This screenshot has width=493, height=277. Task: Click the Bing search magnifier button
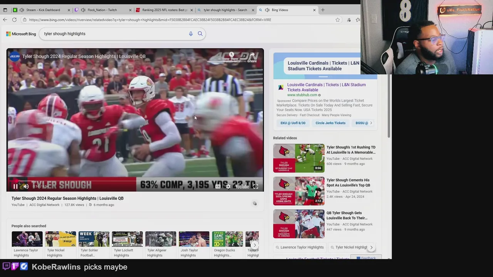click(200, 34)
